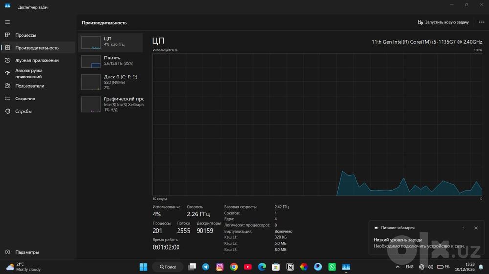Click the Скорость 2.26 ГГц value
Viewport: 489px width, 274px height.
point(199,214)
